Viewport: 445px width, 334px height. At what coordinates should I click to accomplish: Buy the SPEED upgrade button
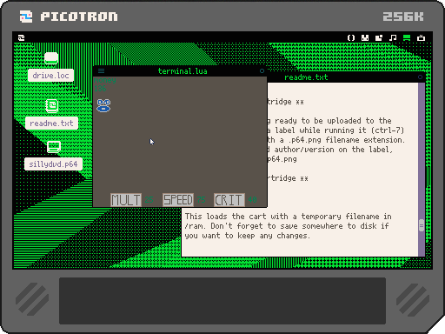click(x=178, y=200)
